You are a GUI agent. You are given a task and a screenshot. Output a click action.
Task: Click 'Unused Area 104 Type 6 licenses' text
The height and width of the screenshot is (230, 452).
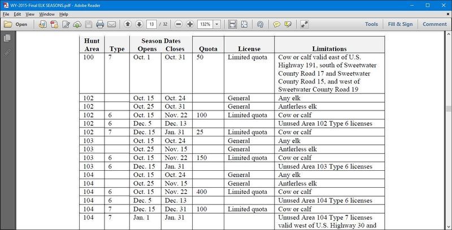325,200
